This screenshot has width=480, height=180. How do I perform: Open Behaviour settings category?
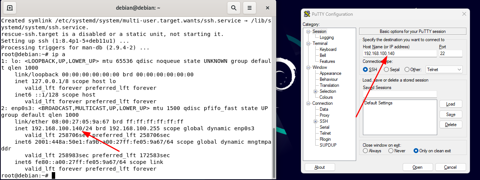coord(328,79)
